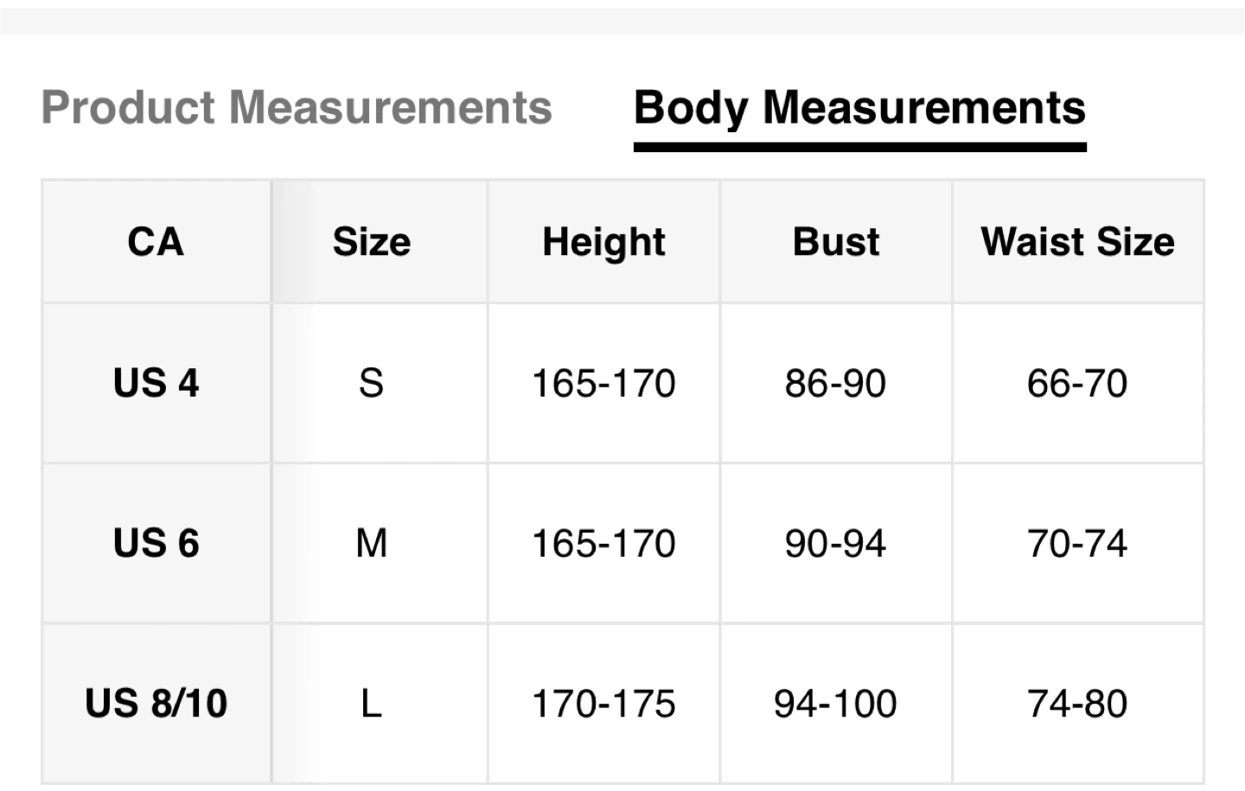Screen dimensions: 1245x791
Task: Click the 86-90 bust value
Action: pos(835,383)
